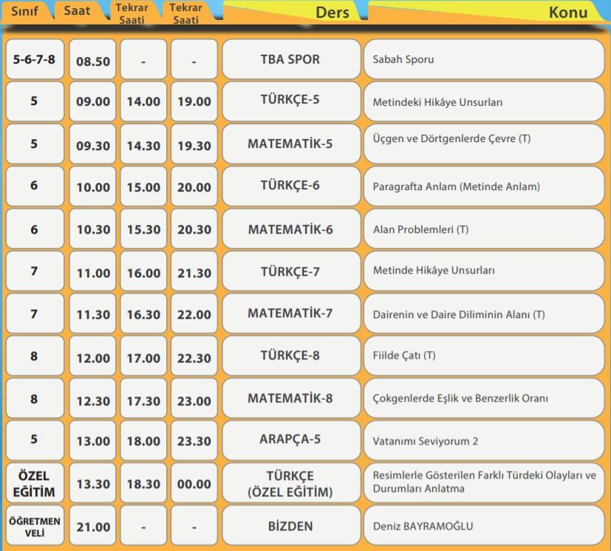This screenshot has height=551, width=611.
Task: Open the MATEMATİK-7 lesson cell
Action: click(291, 314)
